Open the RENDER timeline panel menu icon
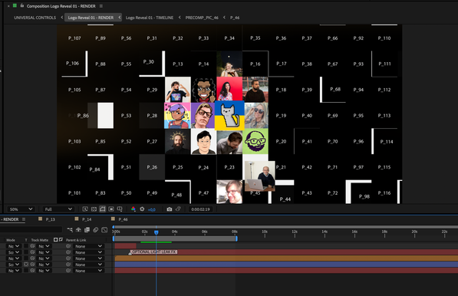Viewport: 458px width, 296px height. tap(24, 219)
